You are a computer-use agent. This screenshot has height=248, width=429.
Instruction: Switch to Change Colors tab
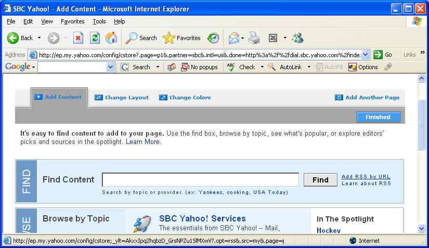click(x=185, y=98)
